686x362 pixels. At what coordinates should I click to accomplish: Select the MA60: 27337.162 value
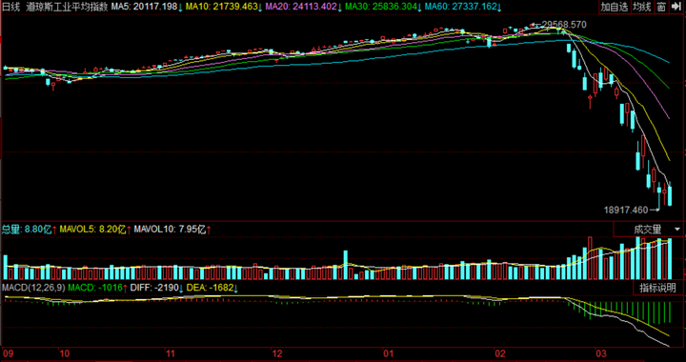(x=461, y=7)
